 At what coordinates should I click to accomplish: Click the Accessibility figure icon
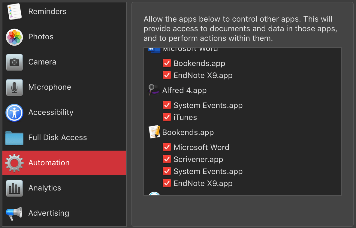pos(14,112)
